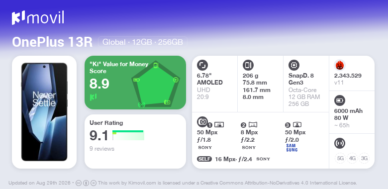Click the battery capacity icon
The height and width of the screenshot is (189, 388).
tap(339, 100)
